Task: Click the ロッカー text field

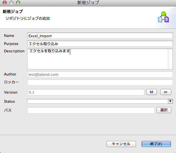Action: pos(100,83)
